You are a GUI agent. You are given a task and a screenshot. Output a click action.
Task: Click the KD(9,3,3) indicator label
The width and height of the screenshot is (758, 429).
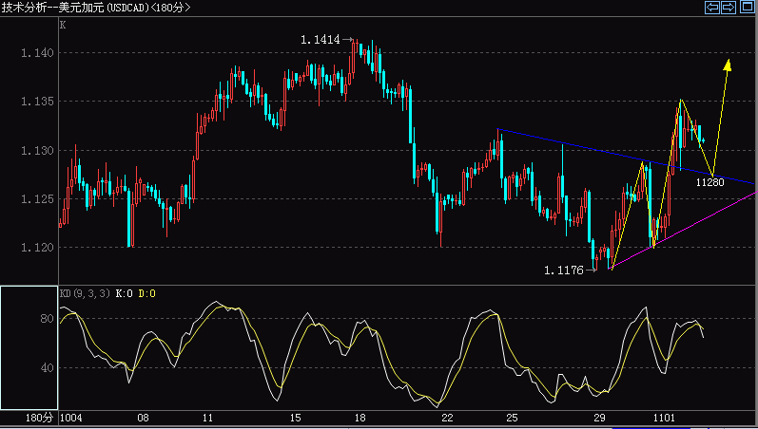coord(85,293)
